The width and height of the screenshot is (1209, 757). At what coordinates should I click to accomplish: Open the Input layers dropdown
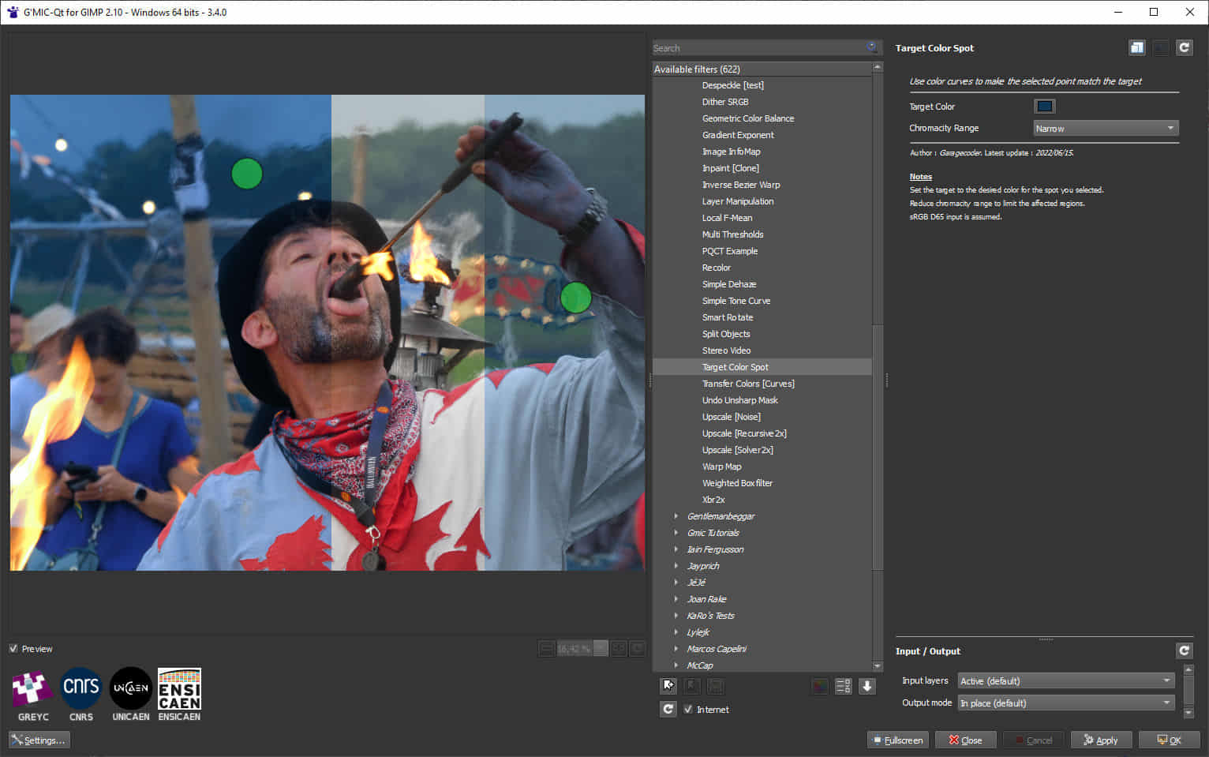(x=1065, y=680)
